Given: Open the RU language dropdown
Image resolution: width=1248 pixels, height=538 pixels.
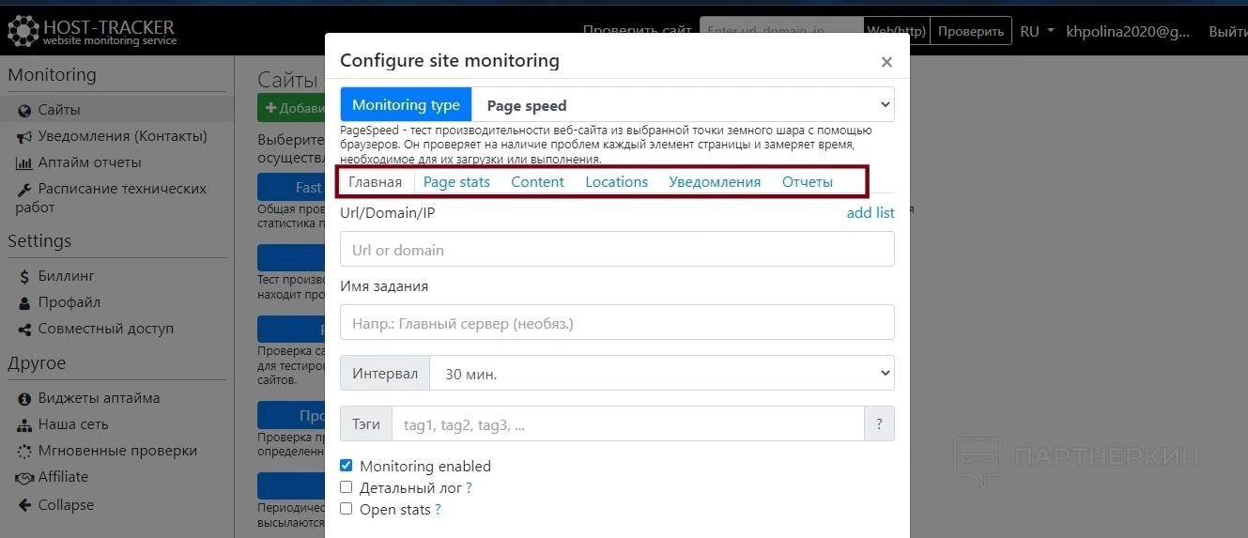Looking at the screenshot, I should (1037, 31).
